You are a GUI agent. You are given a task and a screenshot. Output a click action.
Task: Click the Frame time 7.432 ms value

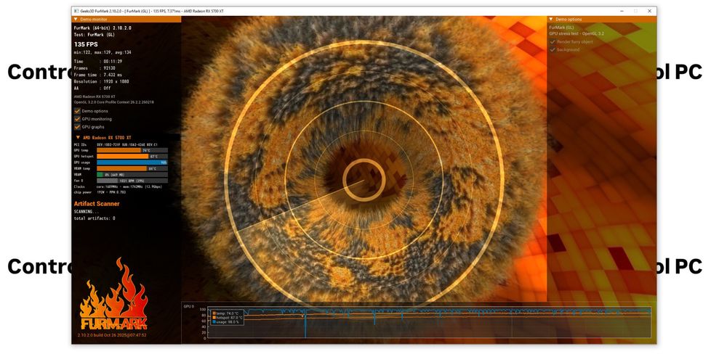click(x=113, y=75)
